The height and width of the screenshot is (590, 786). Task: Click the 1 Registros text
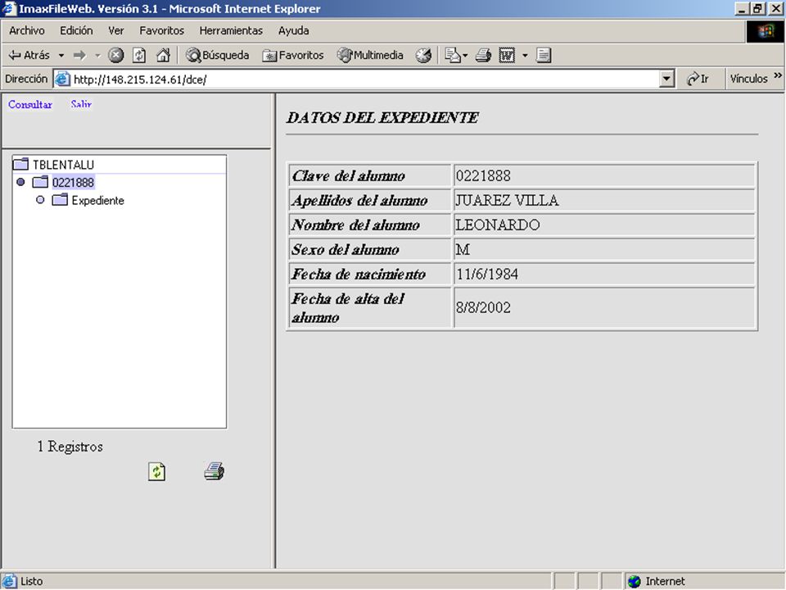(70, 447)
